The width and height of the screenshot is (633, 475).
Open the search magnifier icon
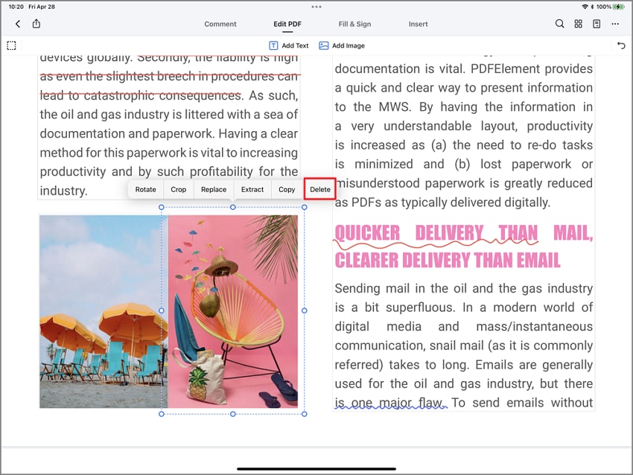click(559, 24)
